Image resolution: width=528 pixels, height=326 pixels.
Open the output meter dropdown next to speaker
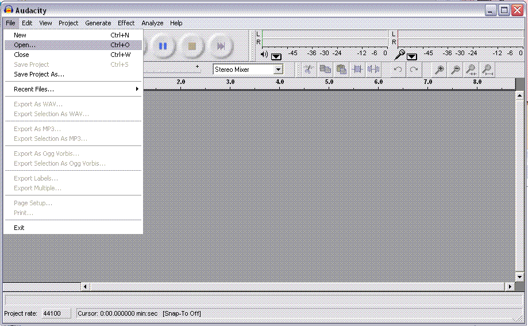tap(276, 56)
